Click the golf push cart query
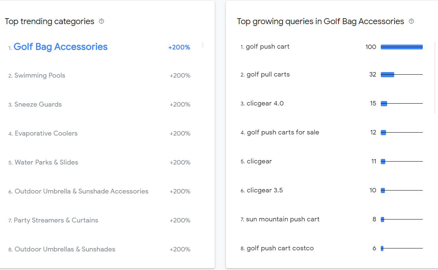The width and height of the screenshot is (438, 270). (267, 47)
